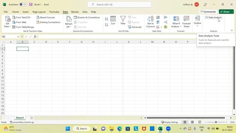Toggle the Filter funnel
The image size is (236, 133).
123,20
